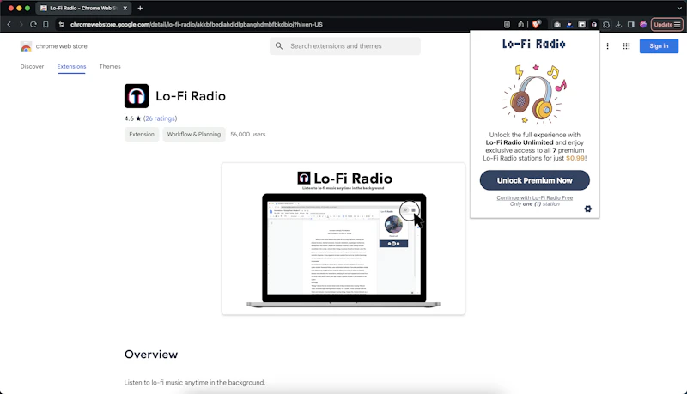687x394 pixels.
Task: Click the 'Lo-Fi Radio' page title
Action: pos(191,96)
